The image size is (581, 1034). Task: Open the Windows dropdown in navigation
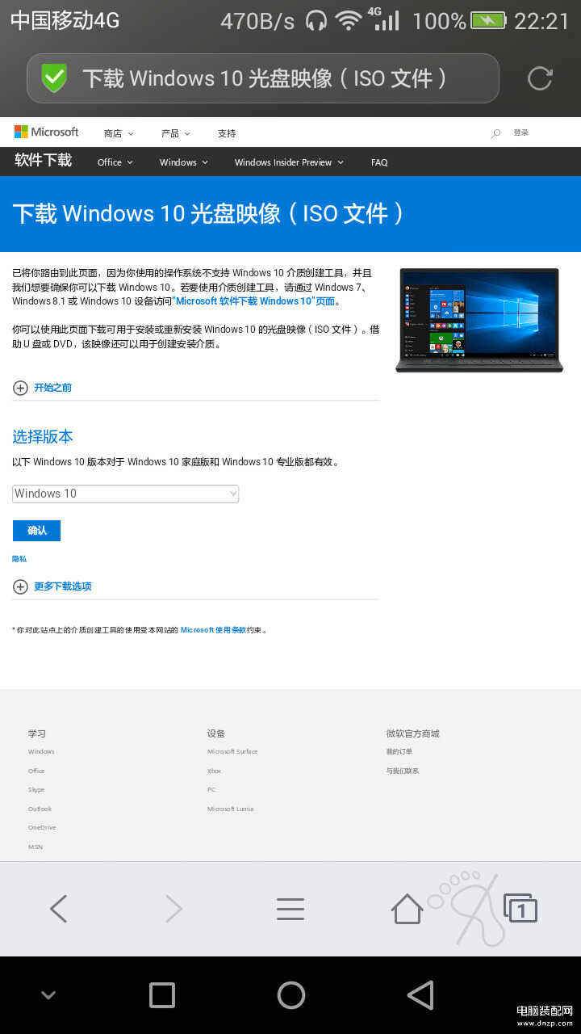pyautogui.click(x=184, y=162)
